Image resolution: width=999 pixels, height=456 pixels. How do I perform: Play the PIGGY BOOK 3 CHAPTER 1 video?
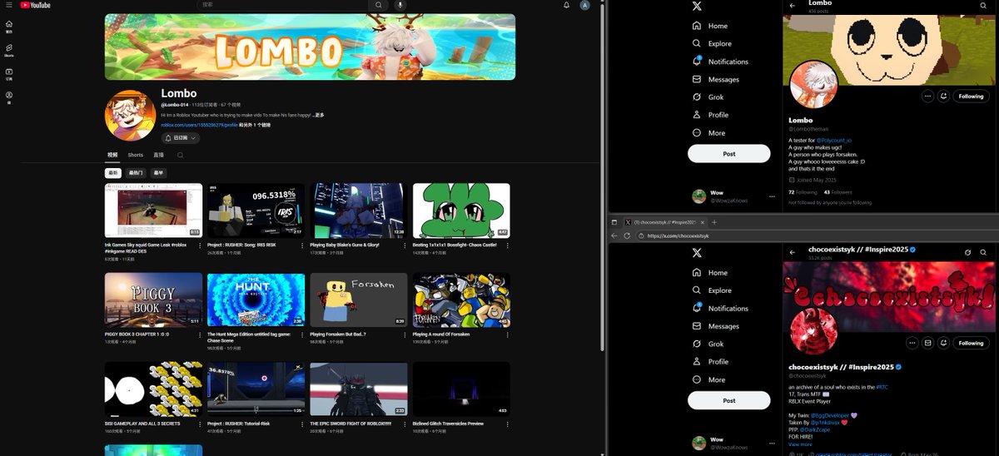153,300
